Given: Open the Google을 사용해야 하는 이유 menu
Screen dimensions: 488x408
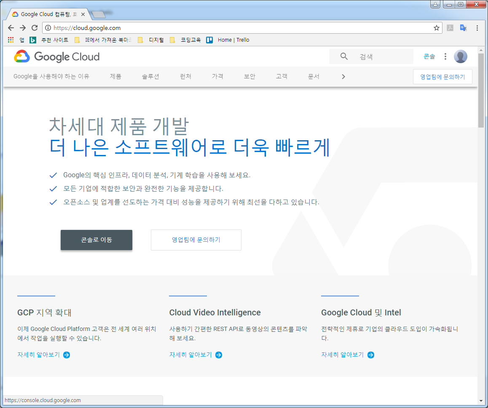Looking at the screenshot, I should pos(51,77).
